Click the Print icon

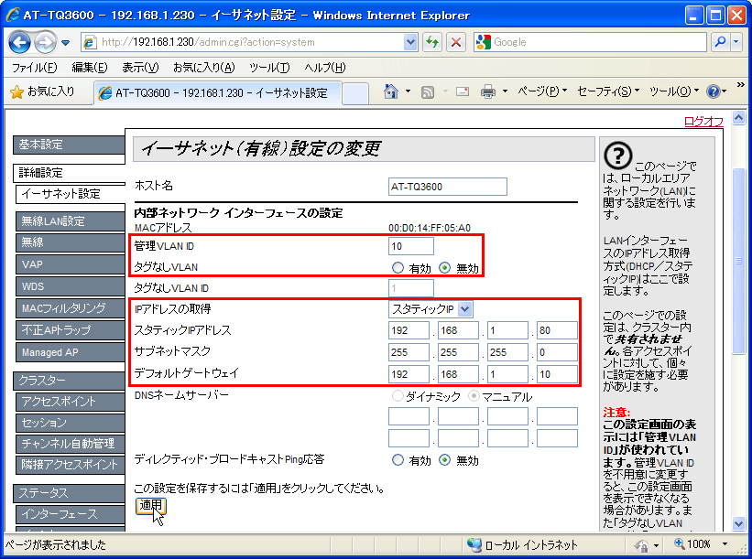(x=488, y=91)
